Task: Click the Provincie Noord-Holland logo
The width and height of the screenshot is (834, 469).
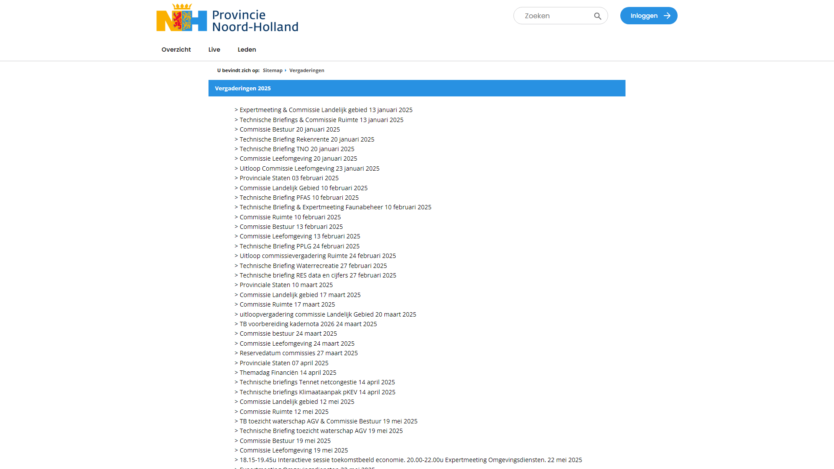Action: pos(227,18)
